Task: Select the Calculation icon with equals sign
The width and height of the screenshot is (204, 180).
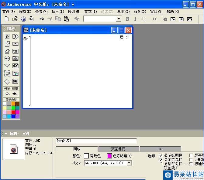Action: point(15,44)
